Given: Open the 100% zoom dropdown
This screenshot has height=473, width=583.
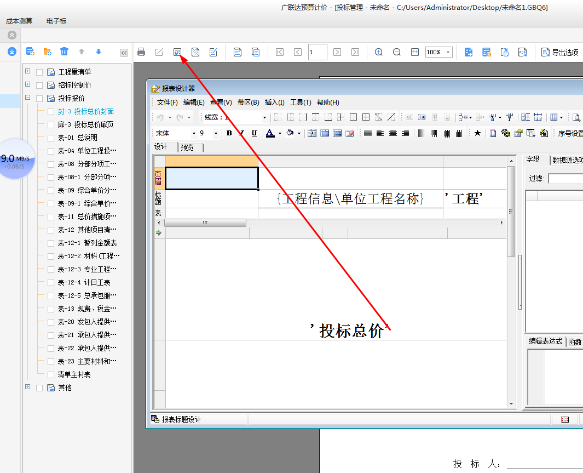Looking at the screenshot, I should (448, 52).
